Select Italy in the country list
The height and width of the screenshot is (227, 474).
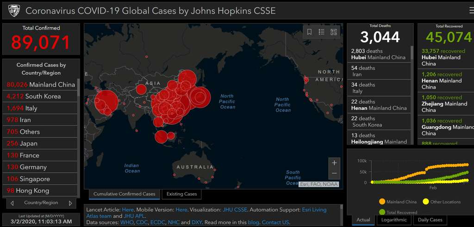41,108
